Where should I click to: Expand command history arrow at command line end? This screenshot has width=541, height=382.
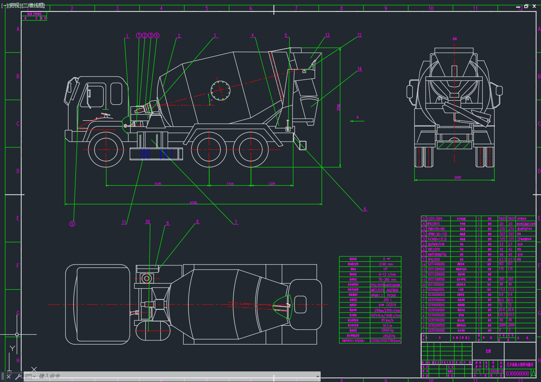(317, 376)
